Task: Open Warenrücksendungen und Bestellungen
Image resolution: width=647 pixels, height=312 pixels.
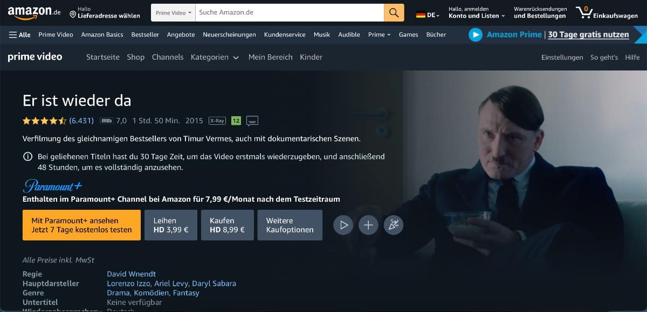Action: pyautogui.click(x=540, y=12)
